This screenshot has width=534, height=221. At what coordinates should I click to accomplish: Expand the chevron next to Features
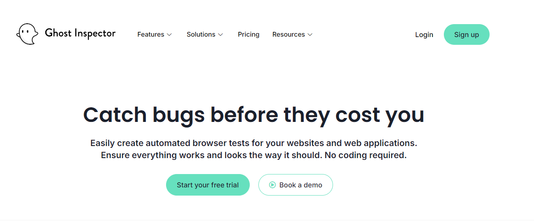tap(170, 35)
